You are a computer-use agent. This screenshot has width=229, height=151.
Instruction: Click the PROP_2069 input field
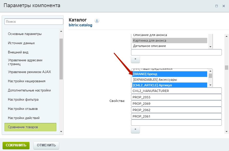(176, 103)
